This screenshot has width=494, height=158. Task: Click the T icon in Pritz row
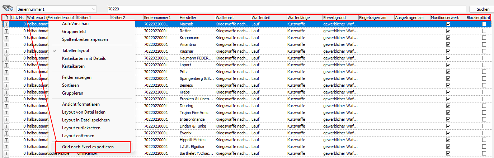tap(6, 72)
